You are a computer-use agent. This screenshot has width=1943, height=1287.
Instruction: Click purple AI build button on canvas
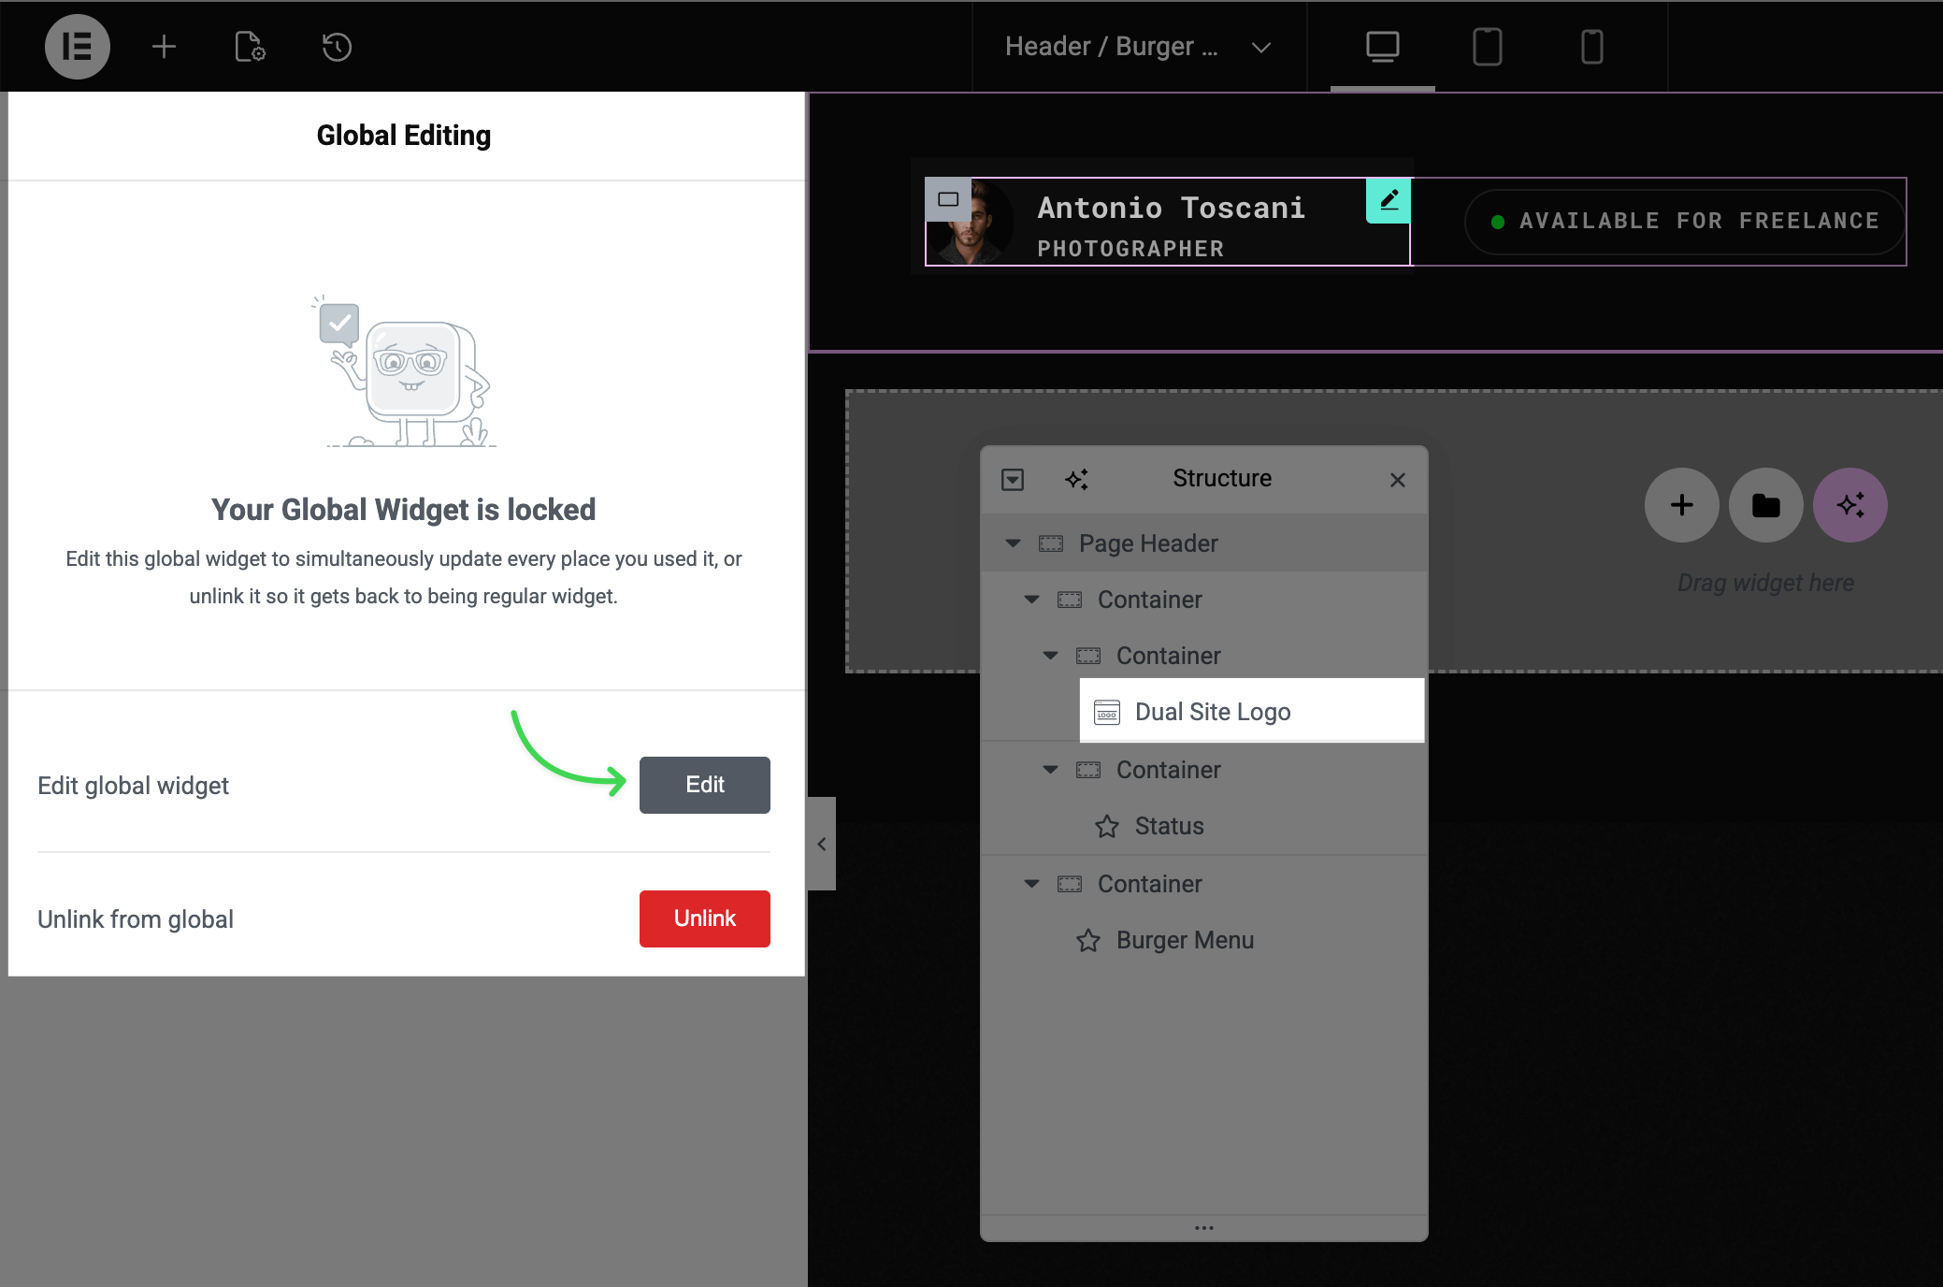click(1849, 506)
